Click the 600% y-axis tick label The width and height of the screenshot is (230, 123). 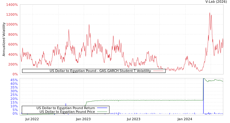13,45
